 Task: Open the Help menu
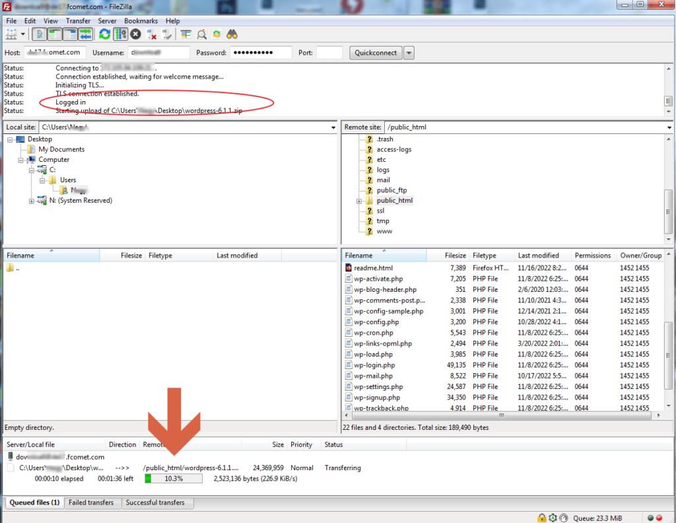[172, 20]
